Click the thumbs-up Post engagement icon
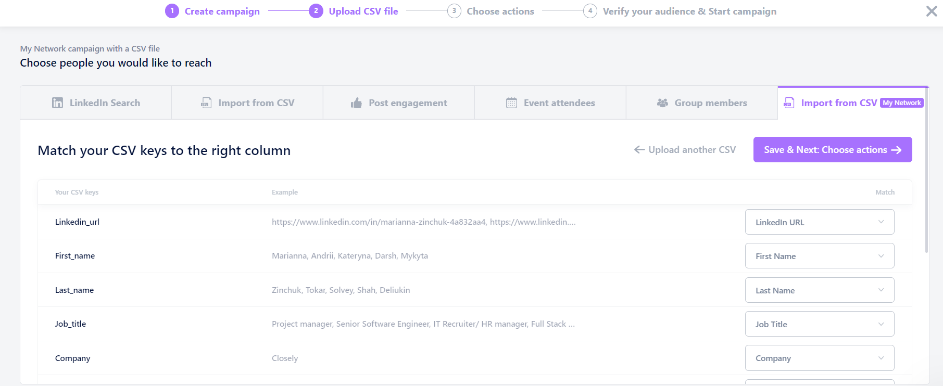 click(356, 103)
